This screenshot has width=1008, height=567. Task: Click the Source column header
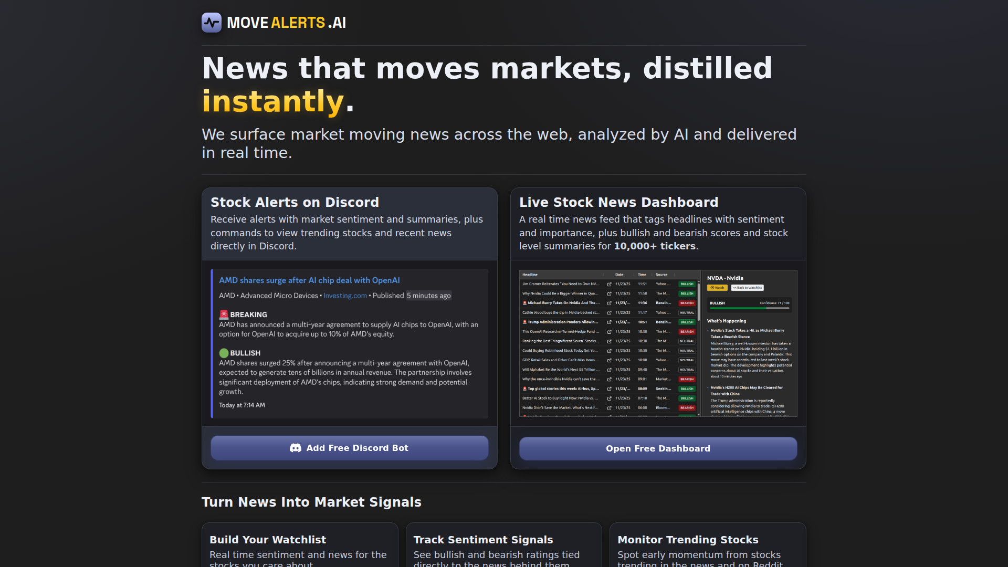[x=661, y=275]
